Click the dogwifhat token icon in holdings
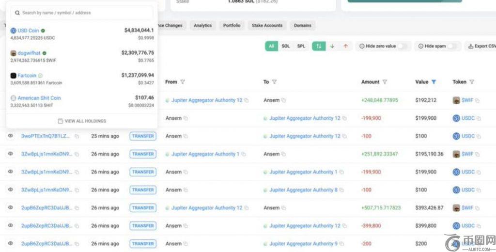The height and width of the screenshot is (252, 496). click(14, 53)
